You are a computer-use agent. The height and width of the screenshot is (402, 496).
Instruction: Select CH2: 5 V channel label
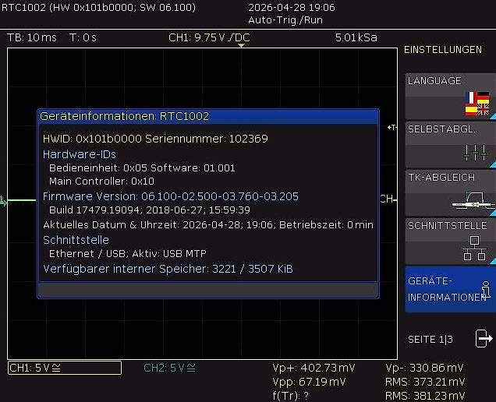[169, 368]
